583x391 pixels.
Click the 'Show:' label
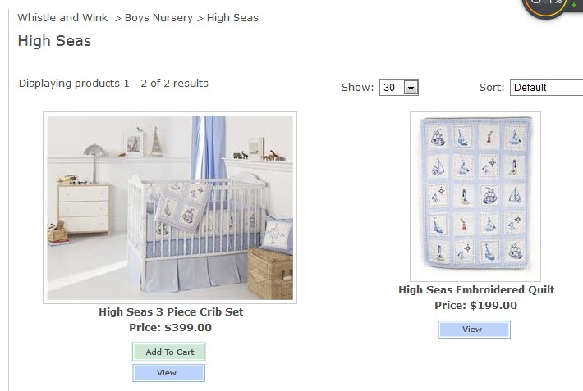pyautogui.click(x=357, y=88)
